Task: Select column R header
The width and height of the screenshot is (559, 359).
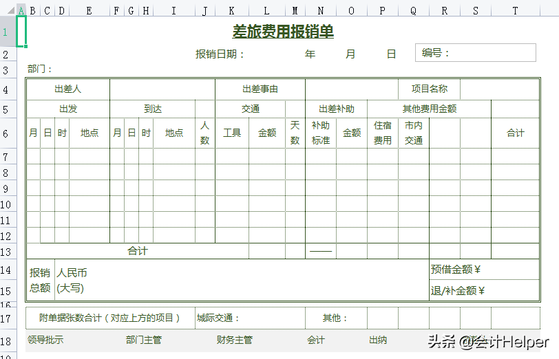Action: (x=445, y=11)
